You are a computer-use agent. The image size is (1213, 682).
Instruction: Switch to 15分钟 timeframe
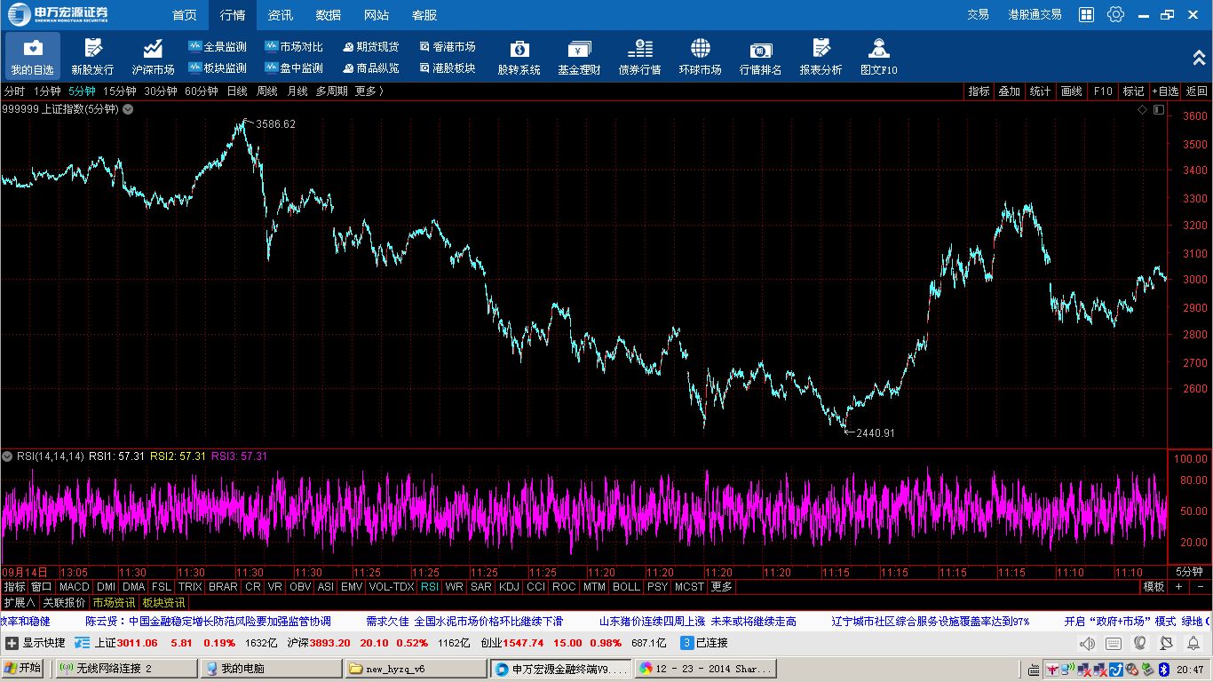[119, 91]
